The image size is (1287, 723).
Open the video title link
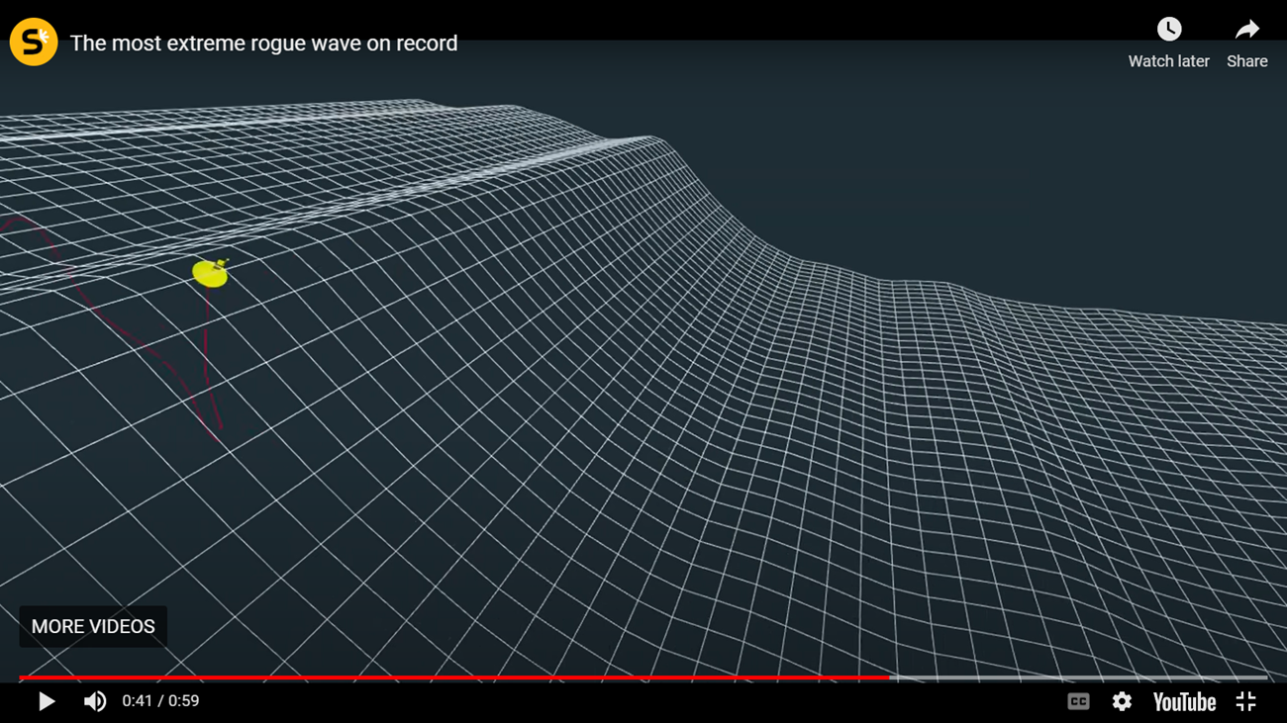pyautogui.click(x=263, y=44)
